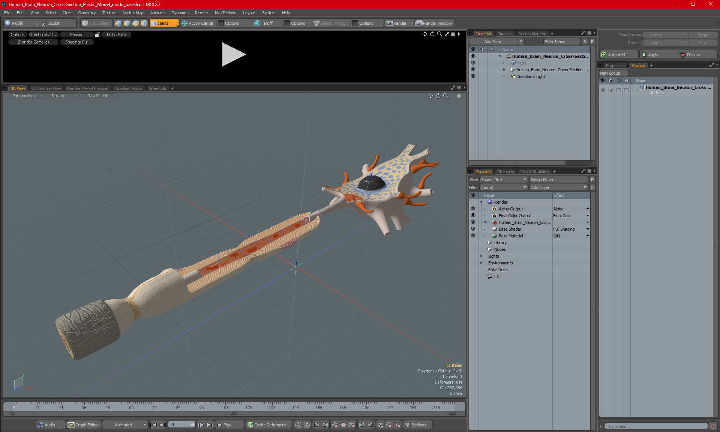The image size is (720, 432).
Task: Open the MaxToModo menu
Action: pyautogui.click(x=225, y=13)
